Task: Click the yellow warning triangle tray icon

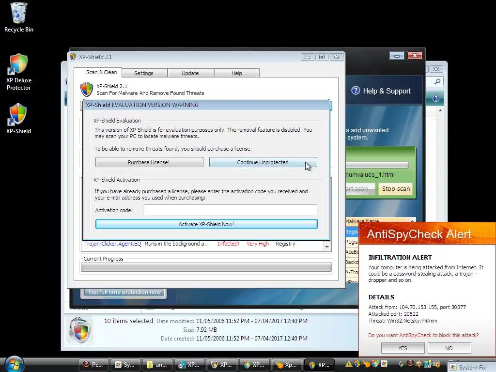Action: 349,364
